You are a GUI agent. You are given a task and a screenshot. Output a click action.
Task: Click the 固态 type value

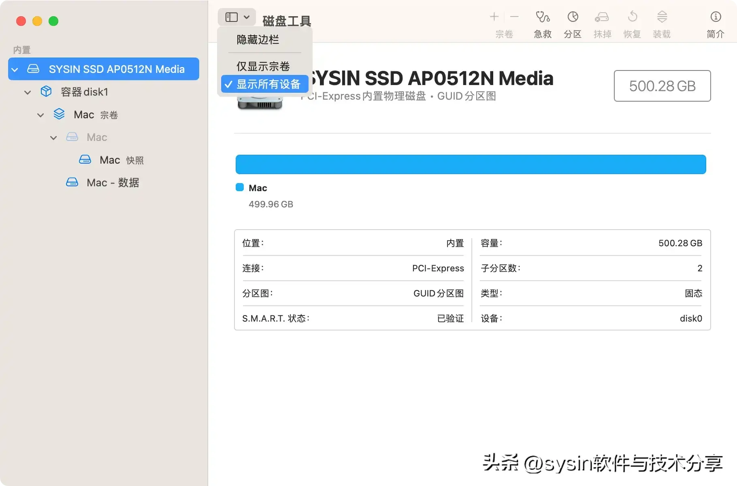[693, 293]
